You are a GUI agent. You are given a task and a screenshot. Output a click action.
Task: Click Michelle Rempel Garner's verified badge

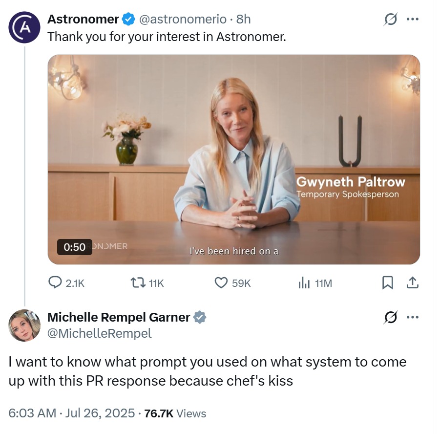coord(200,317)
